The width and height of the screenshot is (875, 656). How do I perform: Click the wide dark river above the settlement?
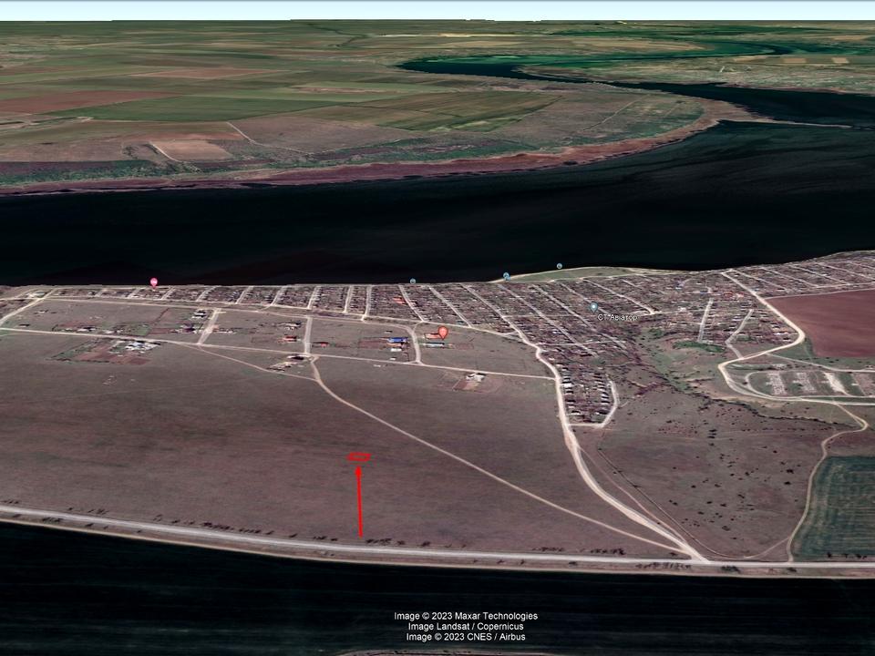pyautogui.click(x=365, y=228)
